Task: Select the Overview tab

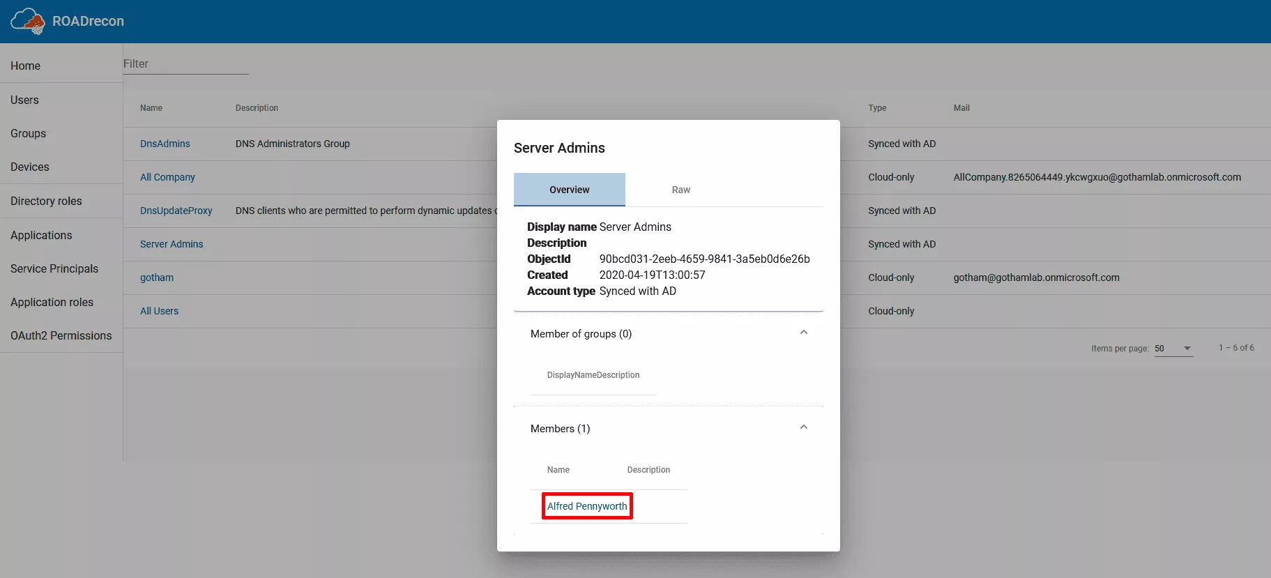Action: 570,190
